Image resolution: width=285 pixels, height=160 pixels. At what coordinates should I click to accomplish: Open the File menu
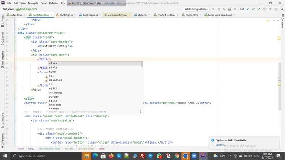9,3
